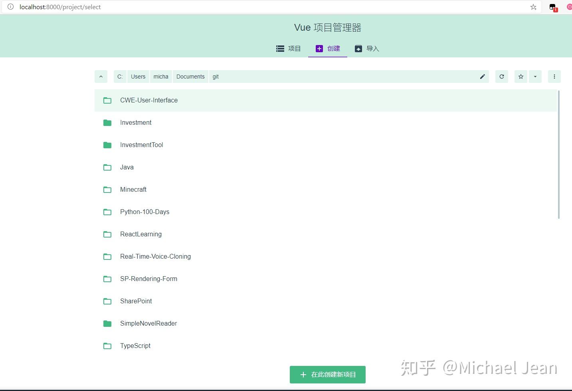572x391 pixels.
Task: Refresh the folder list
Action: (x=501, y=77)
